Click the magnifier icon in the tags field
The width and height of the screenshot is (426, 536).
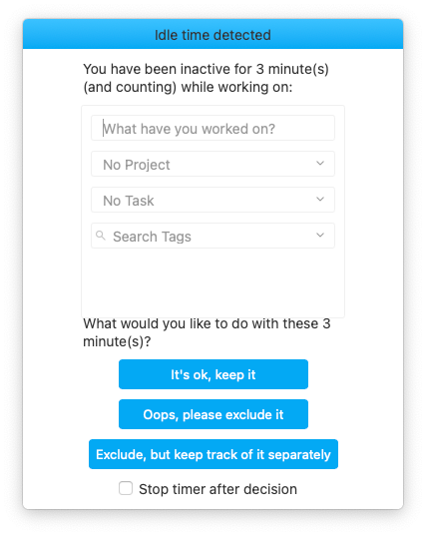coord(101,236)
